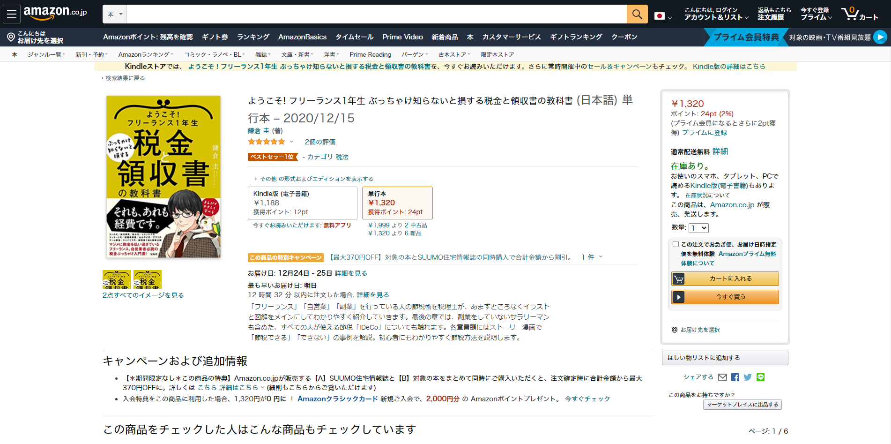Open カスタマーサービス nav item
Screen dimensions: 891x444
point(512,37)
